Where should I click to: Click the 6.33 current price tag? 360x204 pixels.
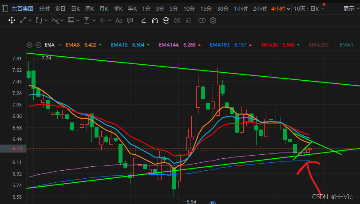13,149
